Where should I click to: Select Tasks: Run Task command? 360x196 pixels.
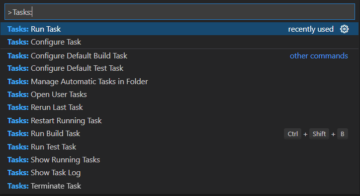point(180,29)
